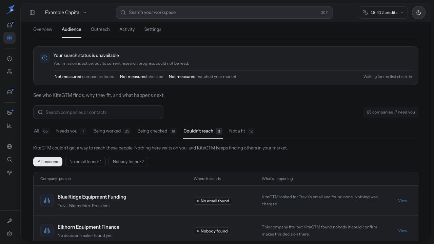Click the Search companies or contacts field
Viewport: 434px width, 244px height.
98,112
